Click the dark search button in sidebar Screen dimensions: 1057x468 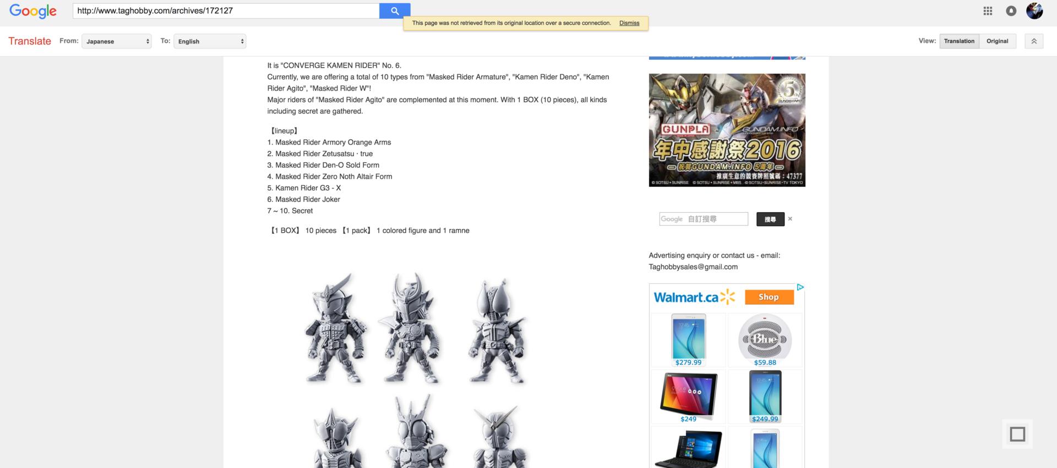(x=770, y=219)
